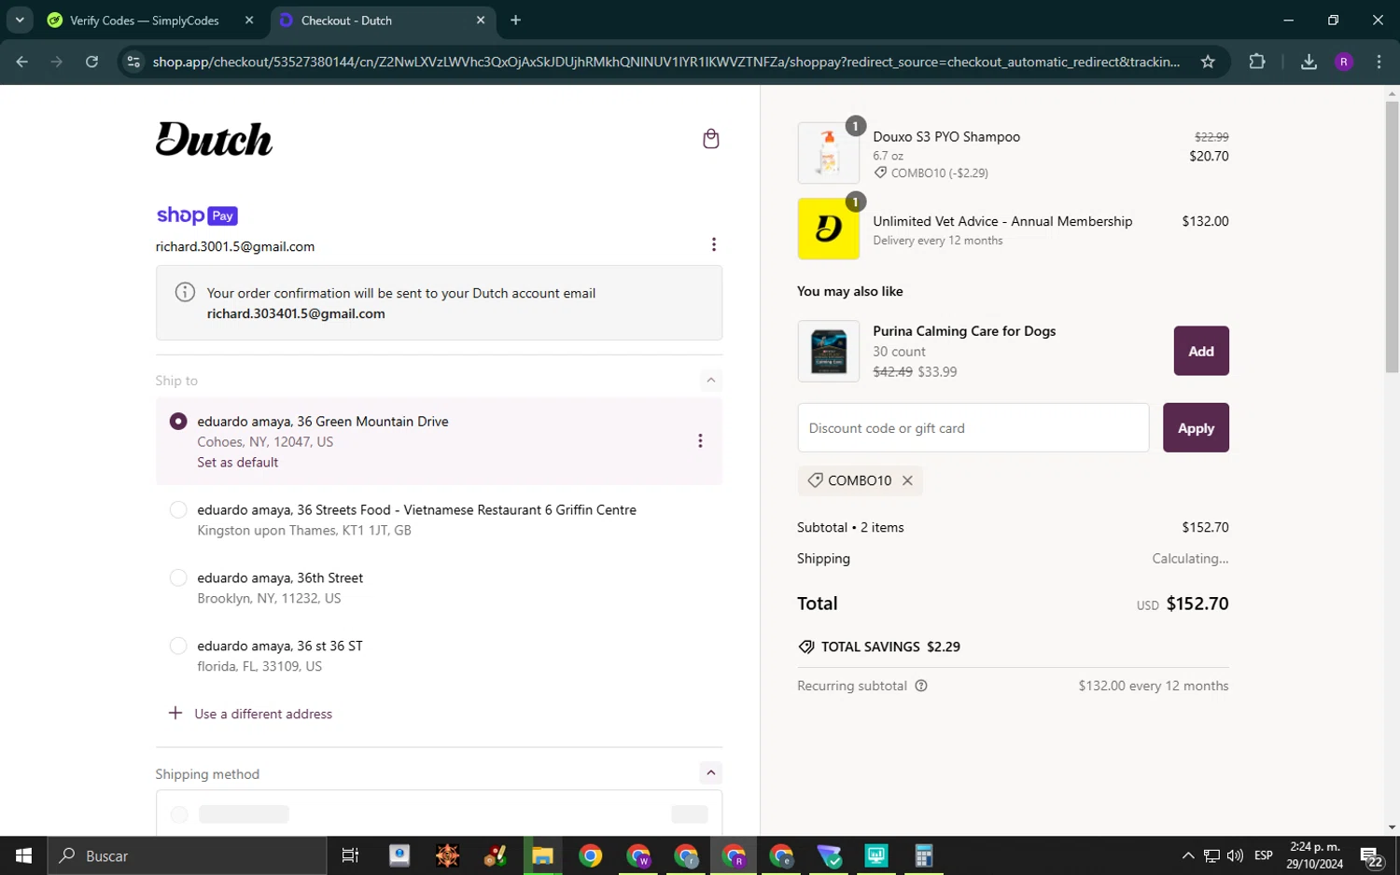Click the browser address bar URL
The width and height of the screenshot is (1400, 875).
coord(666,62)
